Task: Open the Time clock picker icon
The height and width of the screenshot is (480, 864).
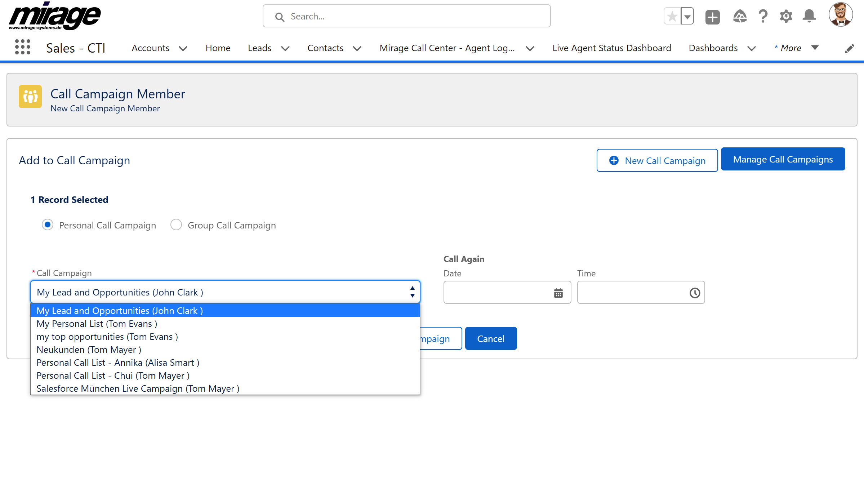Action: [695, 293]
